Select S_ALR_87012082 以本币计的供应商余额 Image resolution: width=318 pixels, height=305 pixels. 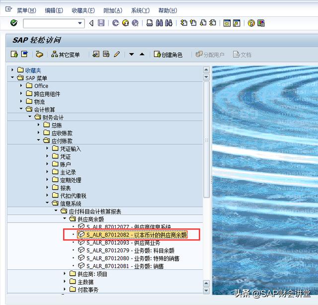(x=132, y=234)
